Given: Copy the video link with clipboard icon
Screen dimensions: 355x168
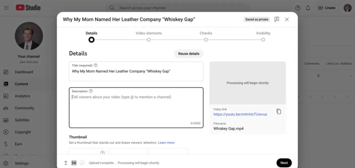Looking at the screenshot, I should coord(279,112).
